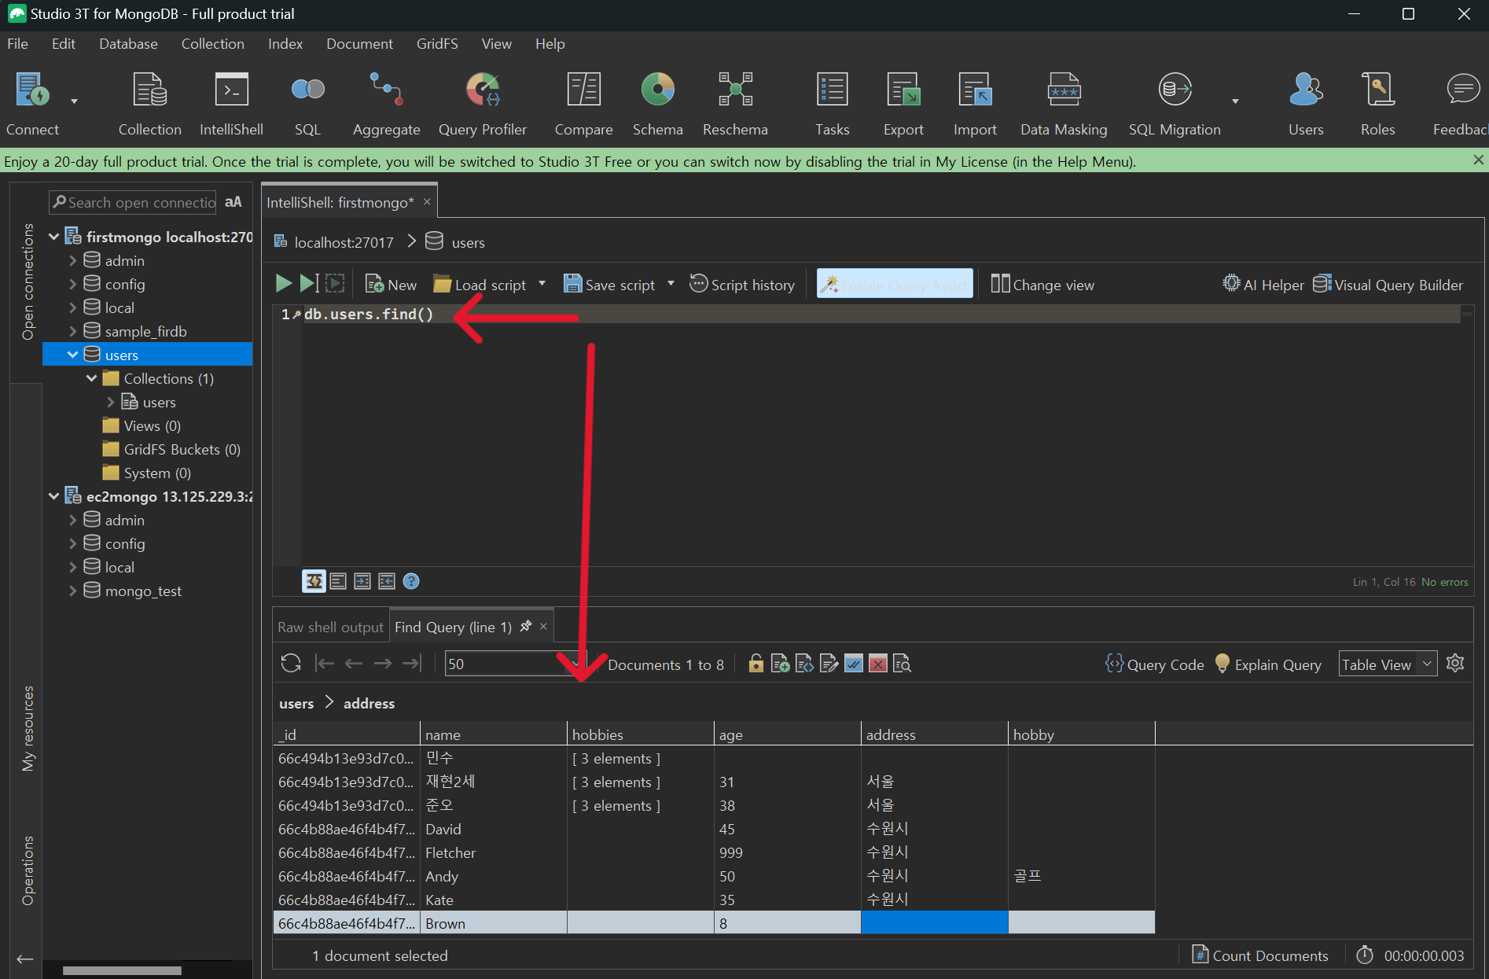Open the Aggregate editor

pos(386,104)
